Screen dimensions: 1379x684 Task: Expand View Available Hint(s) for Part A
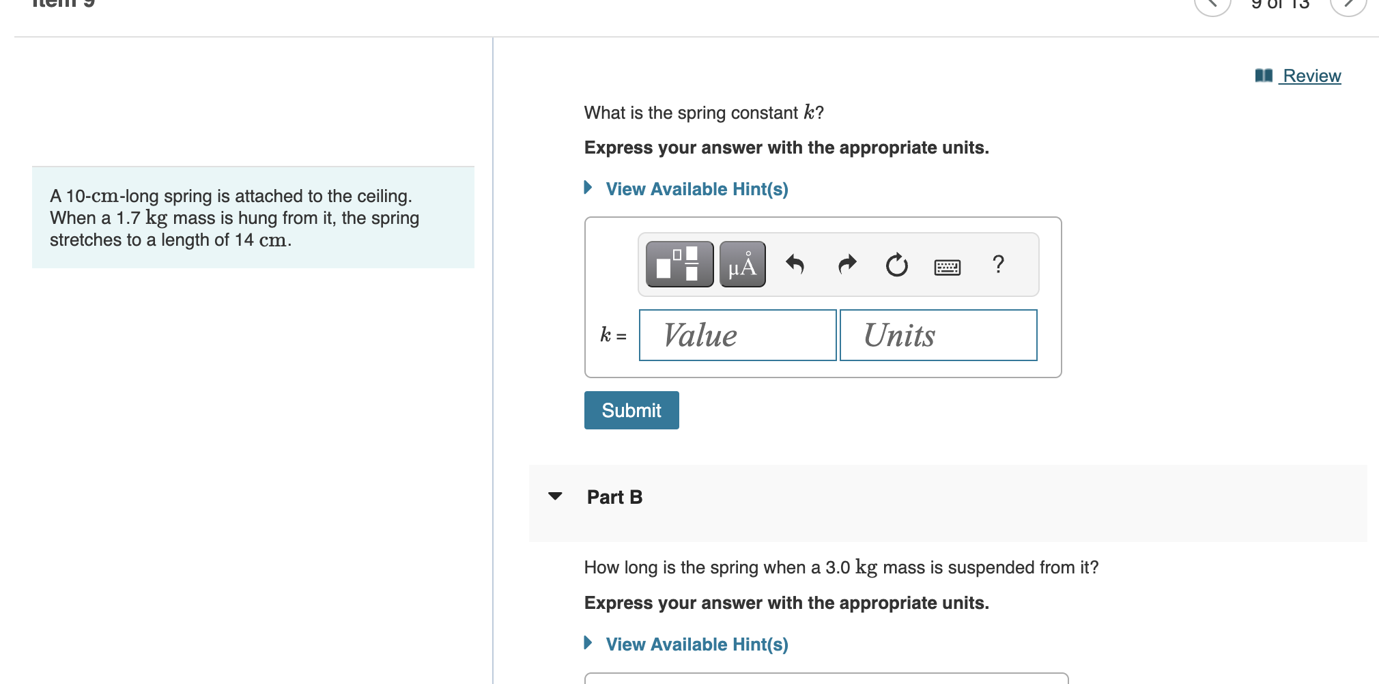[695, 188]
